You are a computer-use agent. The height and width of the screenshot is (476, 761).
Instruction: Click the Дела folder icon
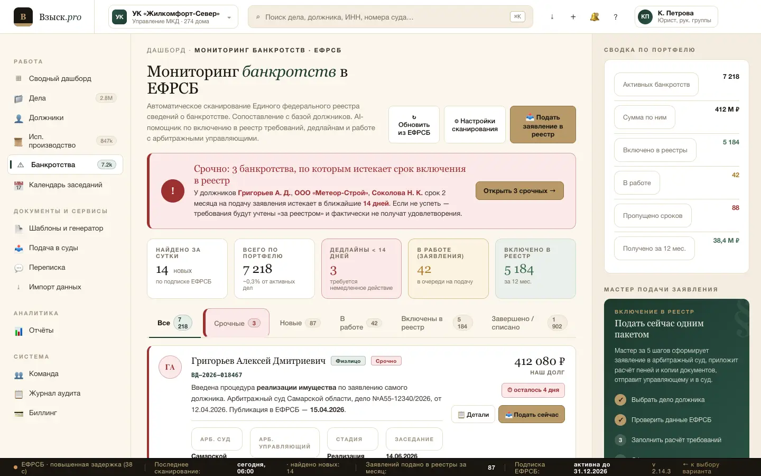[x=18, y=98]
